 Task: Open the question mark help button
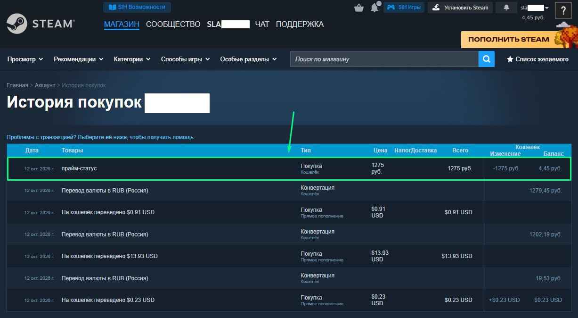click(563, 10)
